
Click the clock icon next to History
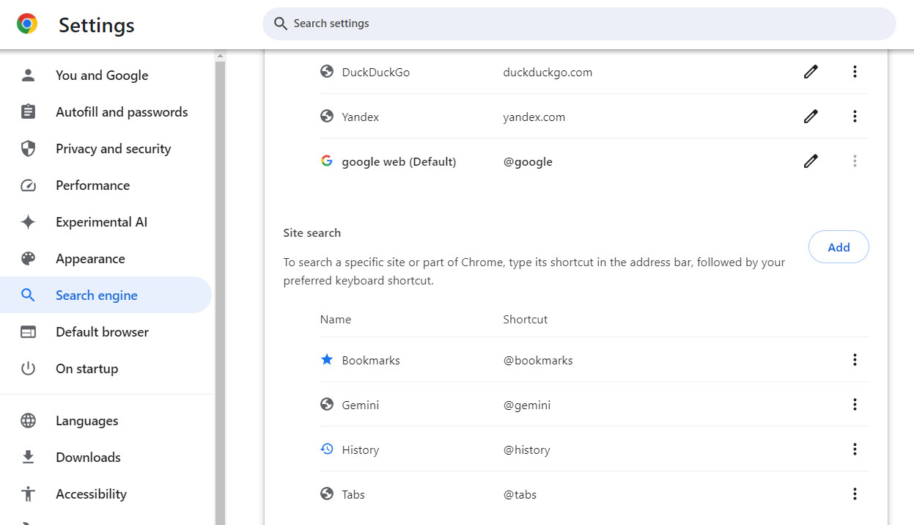pyautogui.click(x=327, y=449)
